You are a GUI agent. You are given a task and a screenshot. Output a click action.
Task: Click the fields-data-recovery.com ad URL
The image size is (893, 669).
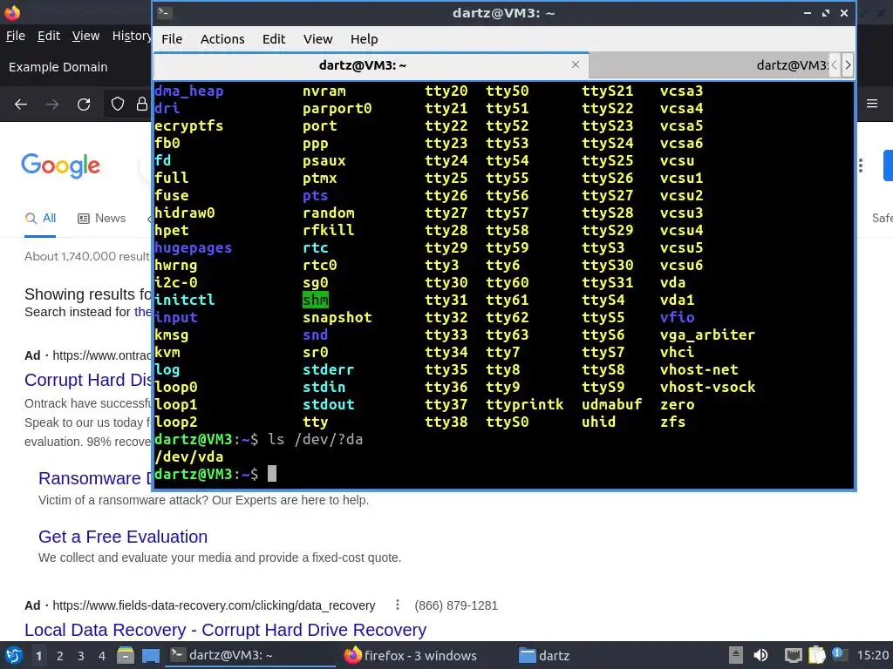(x=214, y=605)
